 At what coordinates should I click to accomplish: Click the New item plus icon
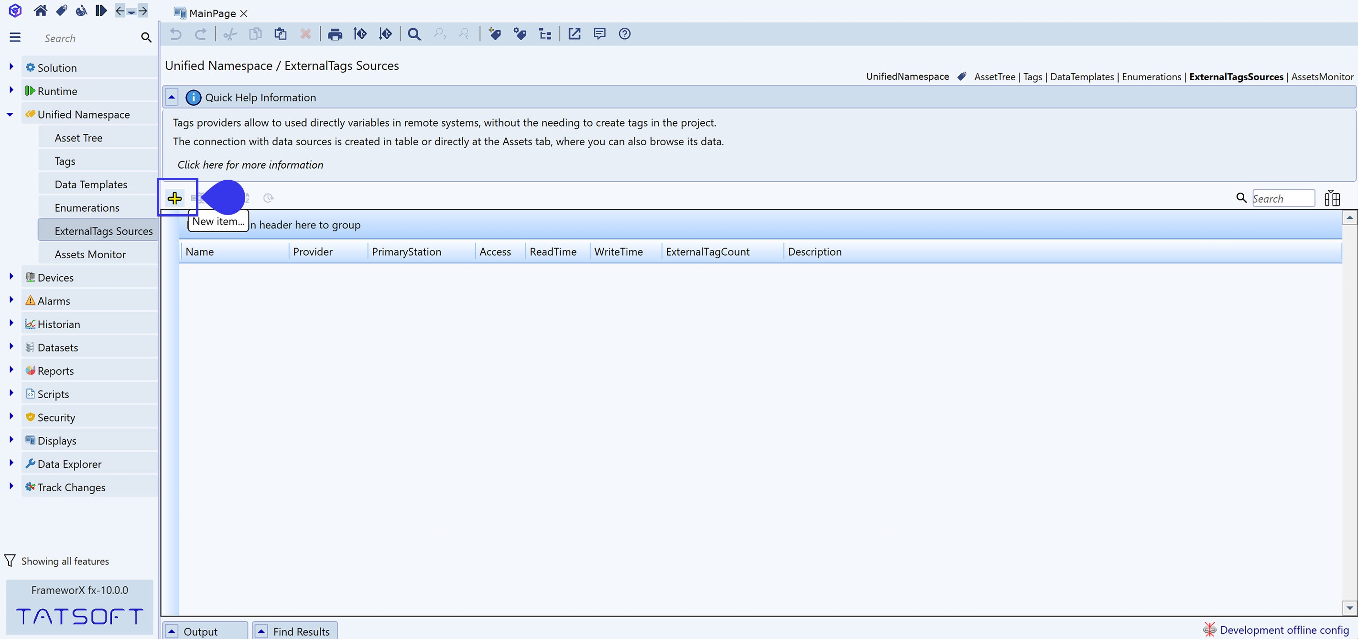click(174, 198)
